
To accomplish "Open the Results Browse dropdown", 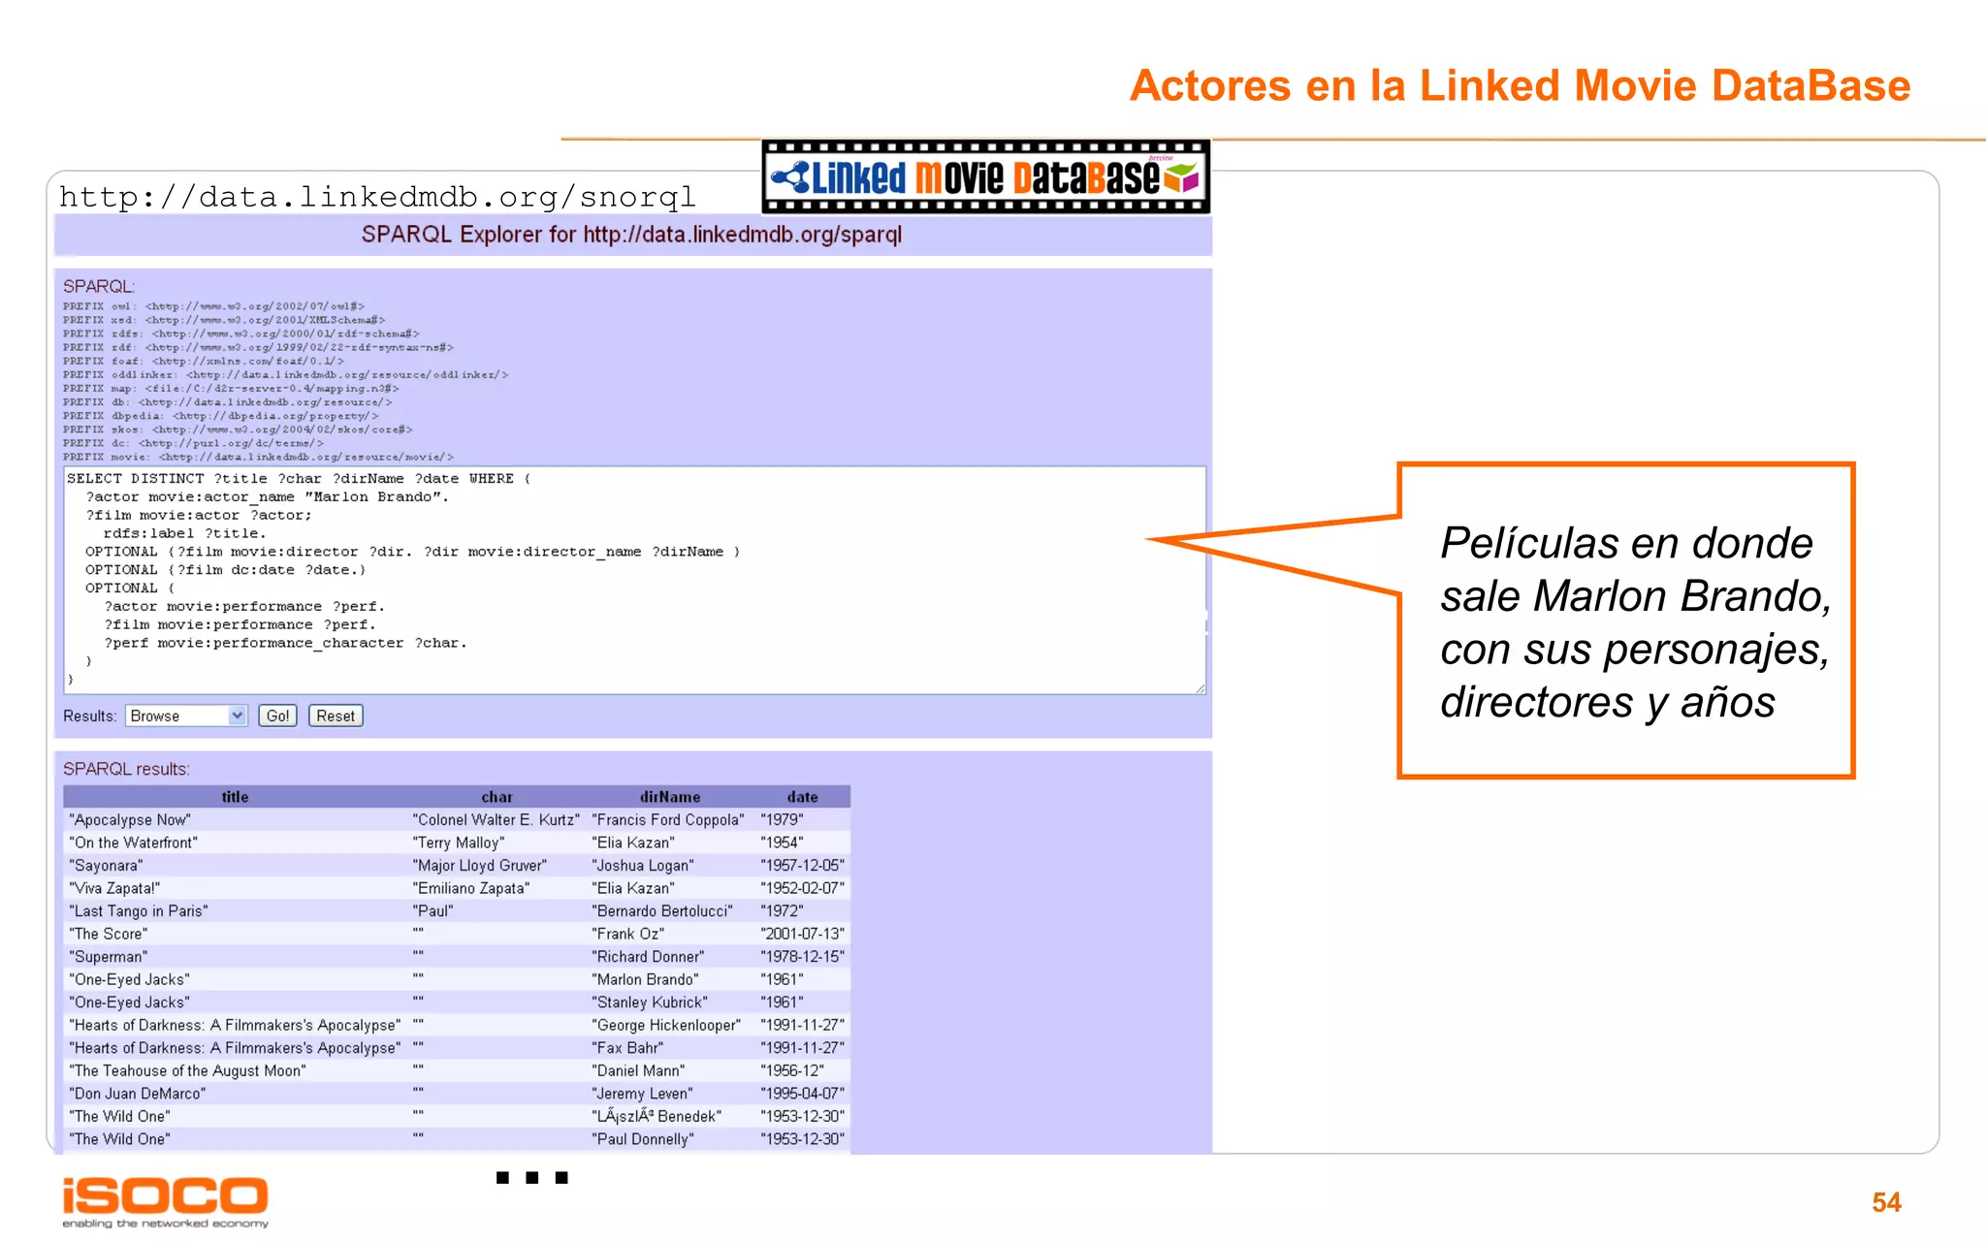I will click(186, 716).
